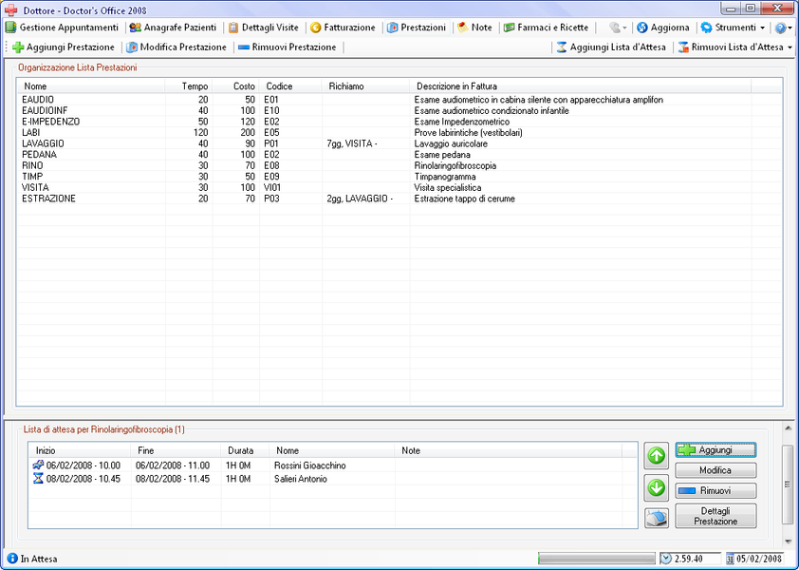The image size is (799, 570).
Task: Click Aggiungi Prestazione in the toolbar
Action: click(64, 47)
